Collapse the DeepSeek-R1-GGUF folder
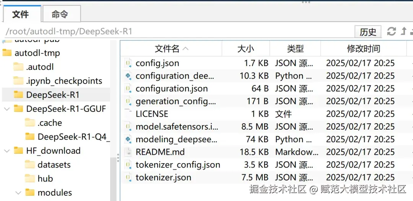Image resolution: width=413 pixels, height=201 pixels. pos(7,109)
